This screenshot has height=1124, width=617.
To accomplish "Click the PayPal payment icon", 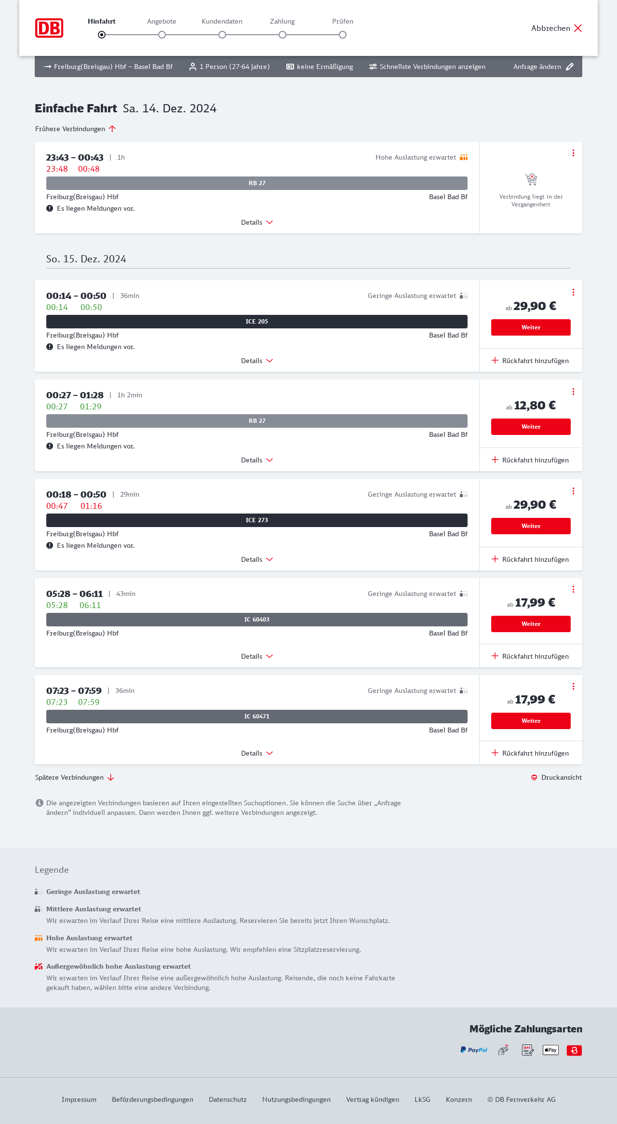I will pos(474,1050).
